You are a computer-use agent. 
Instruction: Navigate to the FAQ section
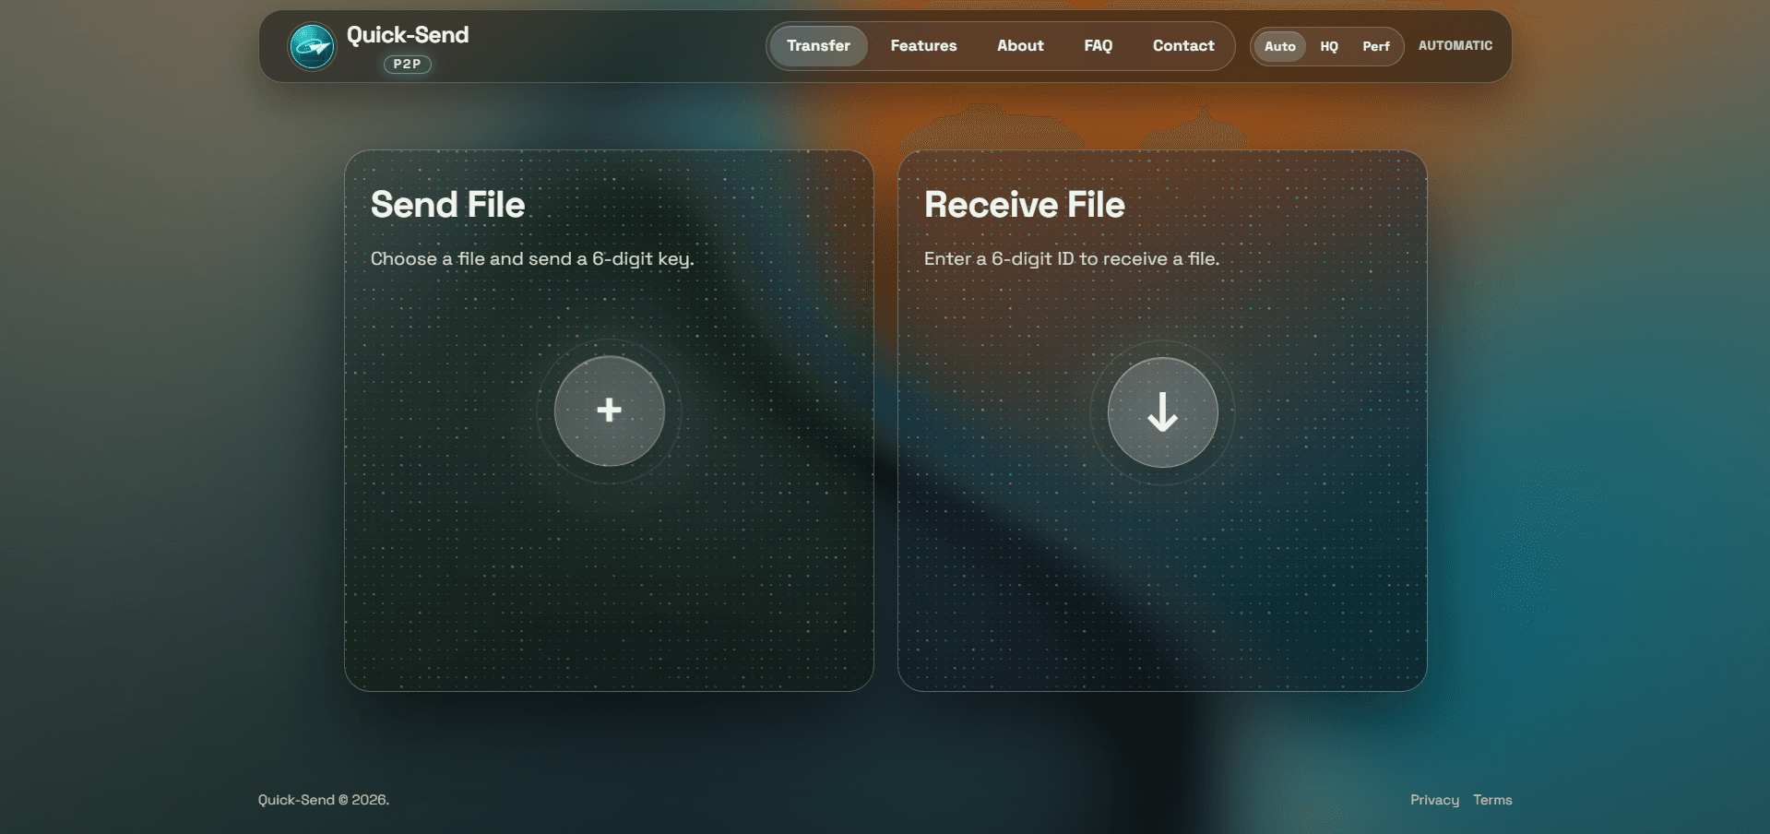1098,46
